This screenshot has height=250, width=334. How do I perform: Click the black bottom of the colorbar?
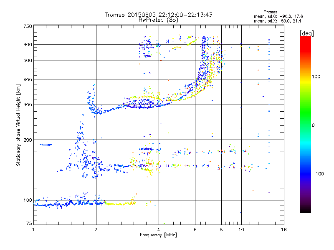pos(306,210)
